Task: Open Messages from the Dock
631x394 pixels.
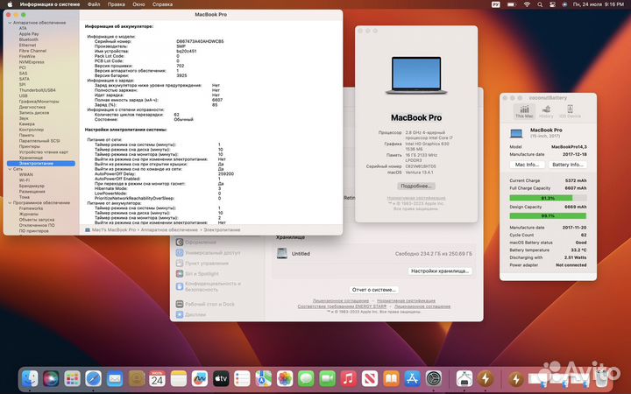Action: (306, 379)
